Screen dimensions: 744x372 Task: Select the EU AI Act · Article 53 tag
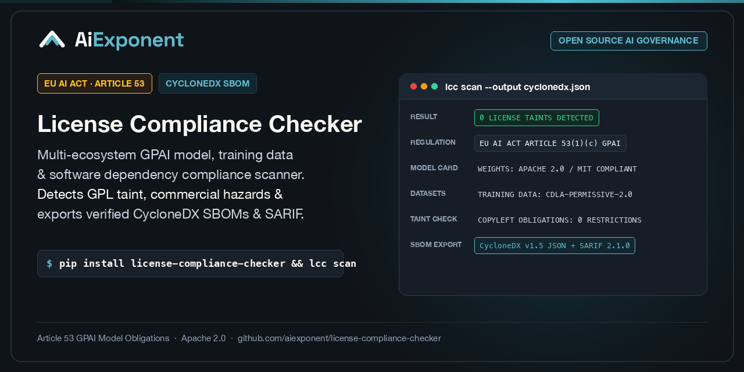point(95,83)
